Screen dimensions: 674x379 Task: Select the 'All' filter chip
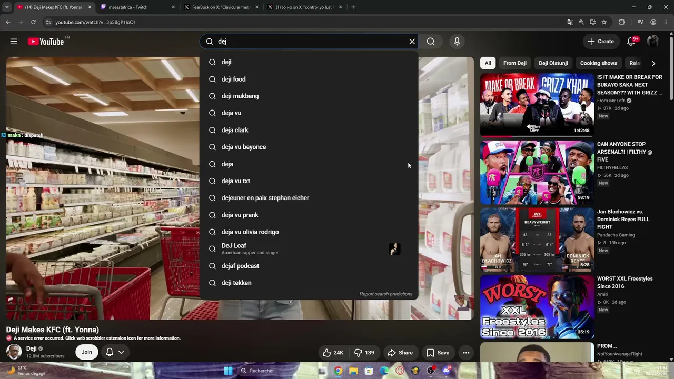(488, 63)
